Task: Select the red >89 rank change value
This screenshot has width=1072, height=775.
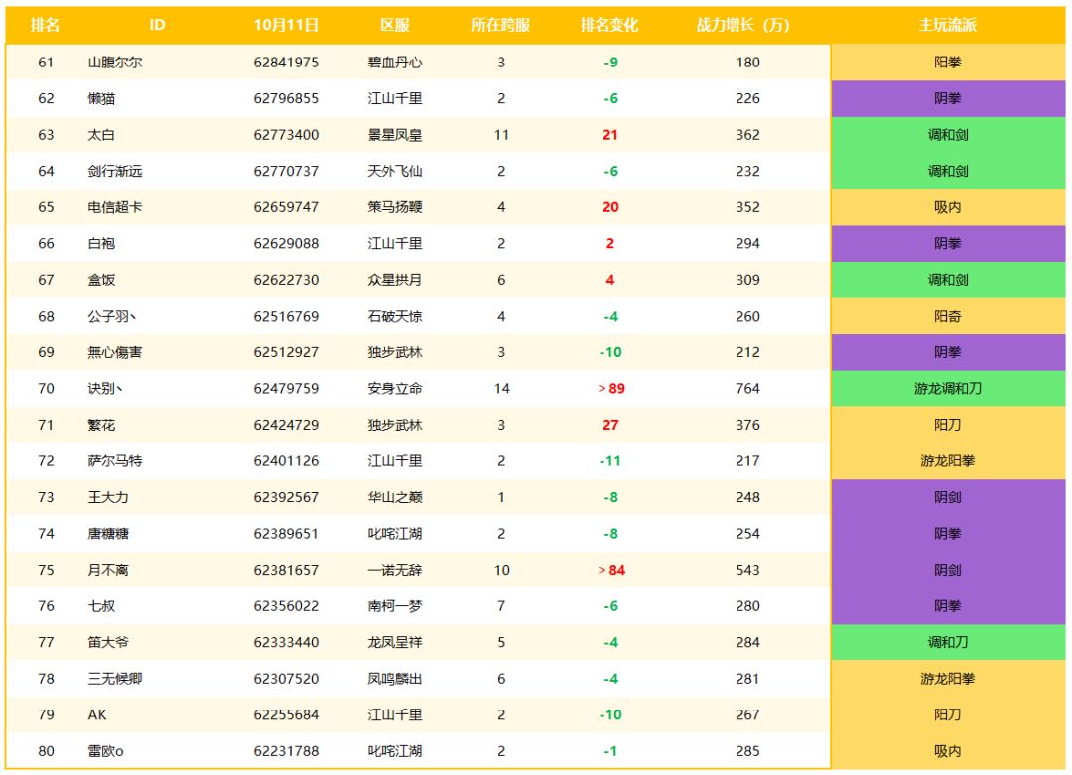Action: [x=611, y=388]
